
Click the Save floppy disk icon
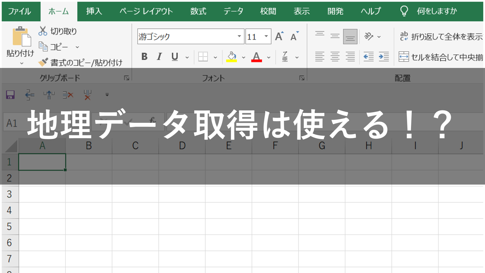[10, 95]
